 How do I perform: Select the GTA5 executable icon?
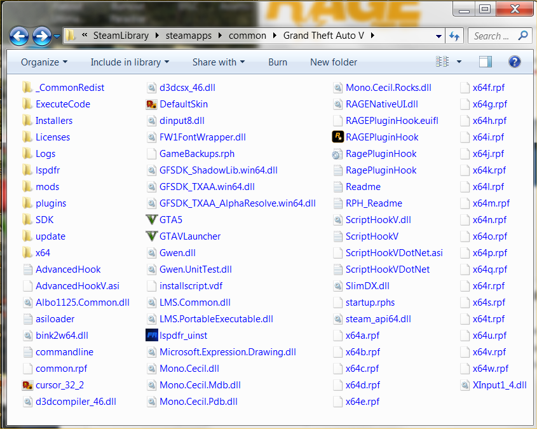click(x=151, y=219)
